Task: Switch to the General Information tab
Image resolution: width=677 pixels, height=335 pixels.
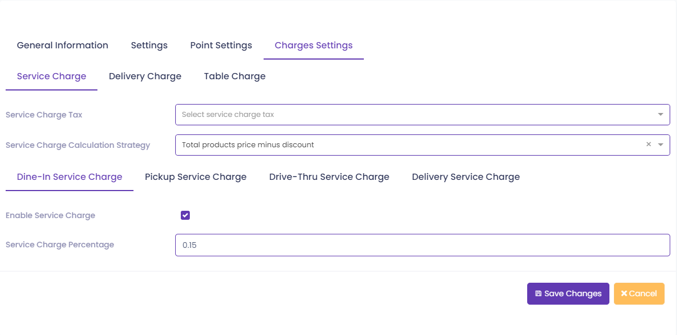Action: click(63, 46)
